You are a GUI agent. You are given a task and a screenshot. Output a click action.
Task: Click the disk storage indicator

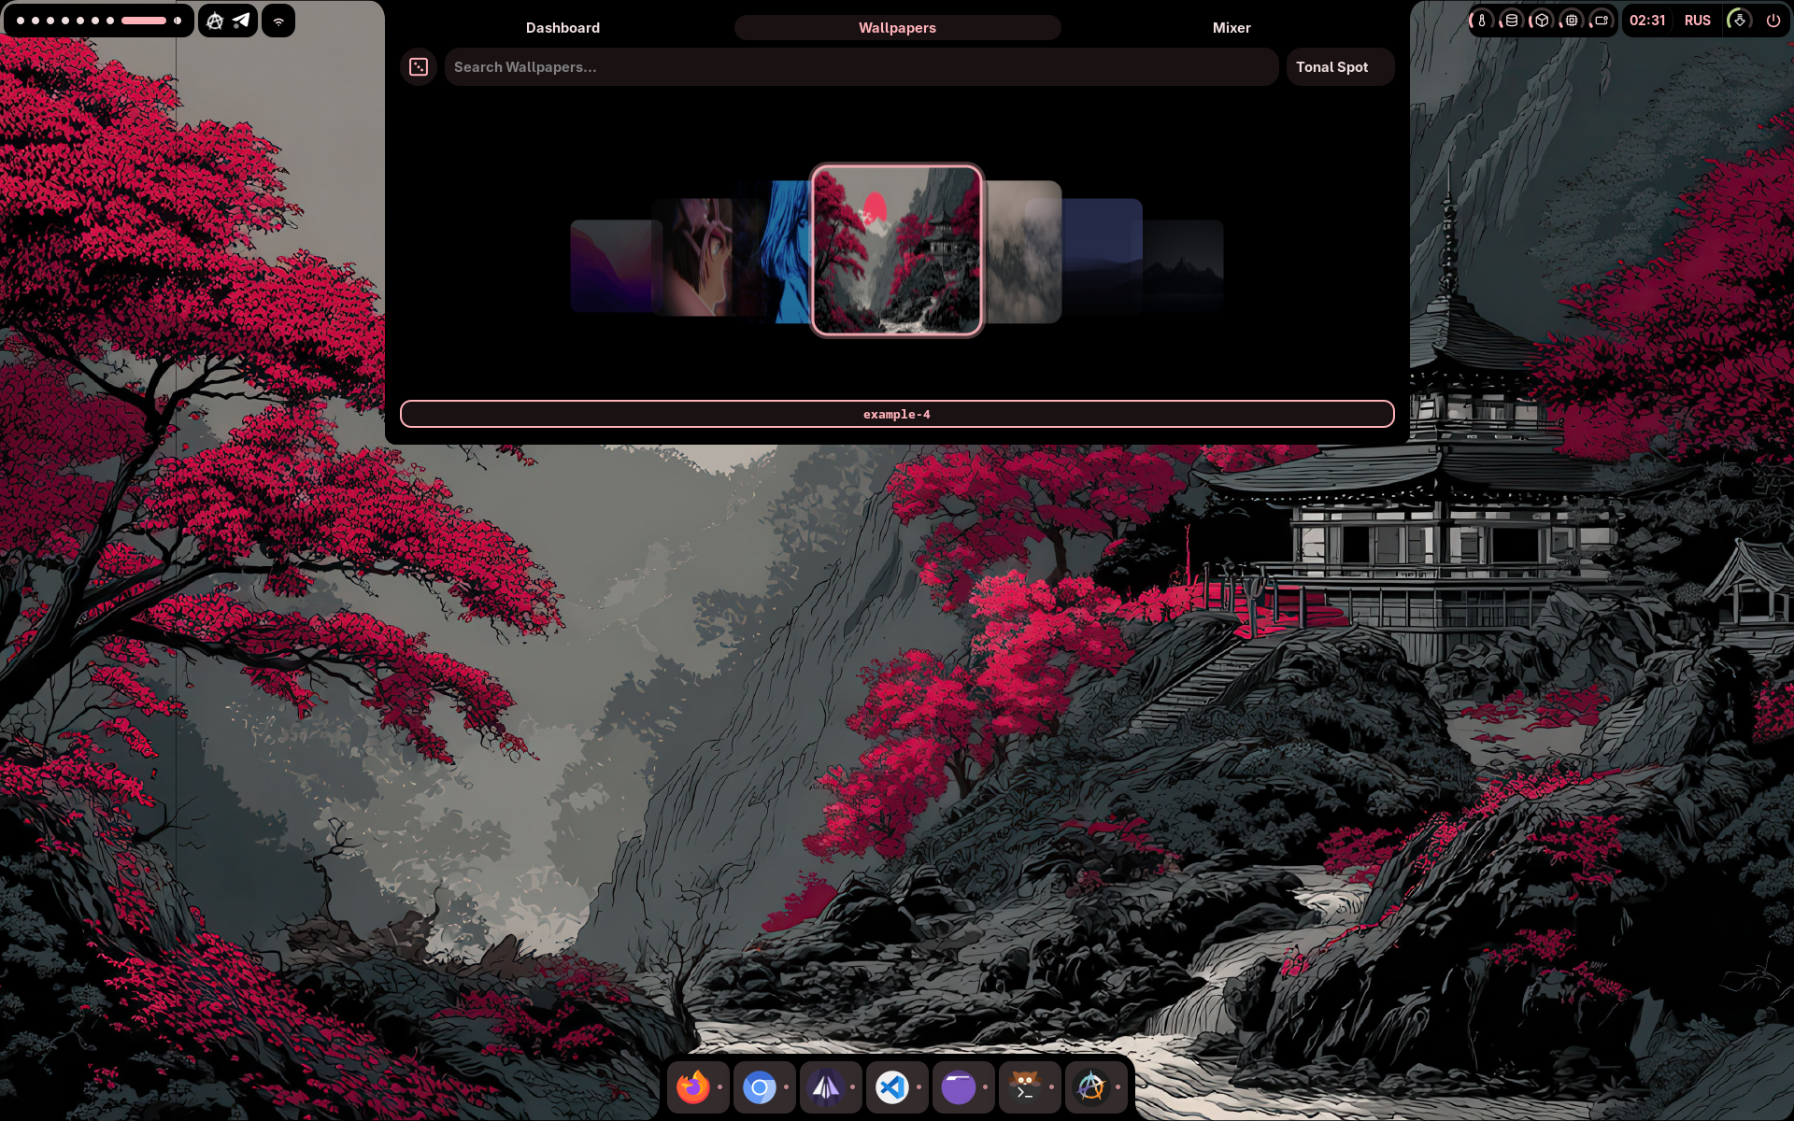click(1512, 21)
